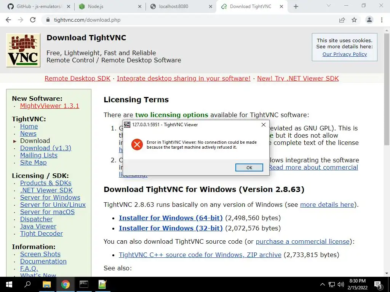Open the volume control in system tray
Viewport: 390px width, 292px height.
coord(341,284)
